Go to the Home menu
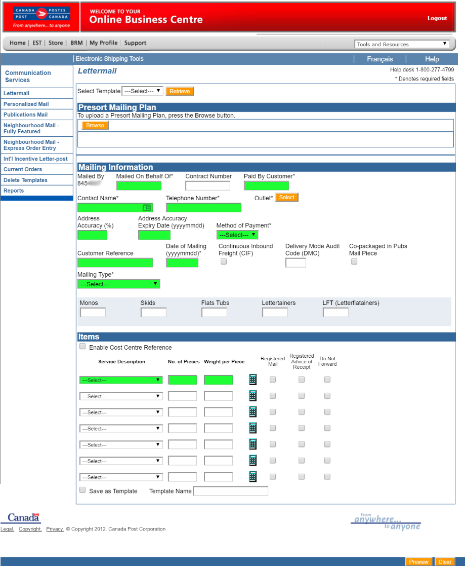This screenshot has width=465, height=566. (18, 43)
